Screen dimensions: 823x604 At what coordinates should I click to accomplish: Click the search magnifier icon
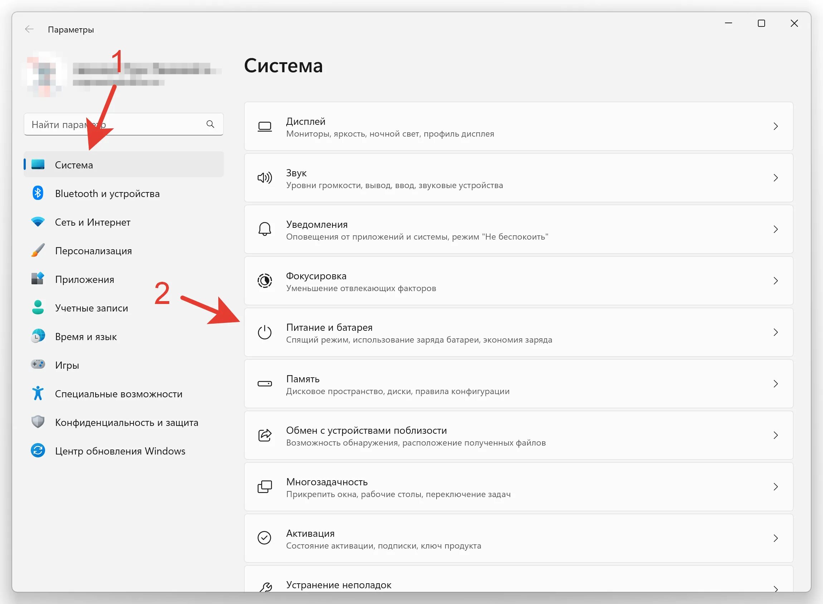pos(210,124)
